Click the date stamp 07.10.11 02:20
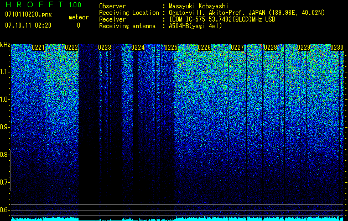The width and height of the screenshot is (348, 221). 28,25
